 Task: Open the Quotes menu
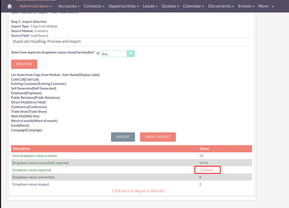[x=171, y=6]
